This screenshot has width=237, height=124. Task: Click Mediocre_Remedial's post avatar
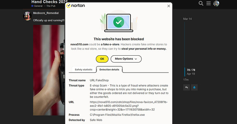click(27, 16)
